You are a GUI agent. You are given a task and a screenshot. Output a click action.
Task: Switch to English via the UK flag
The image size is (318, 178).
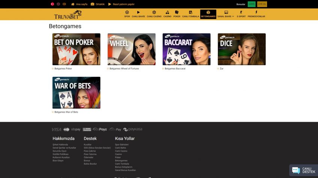click(x=58, y=4)
